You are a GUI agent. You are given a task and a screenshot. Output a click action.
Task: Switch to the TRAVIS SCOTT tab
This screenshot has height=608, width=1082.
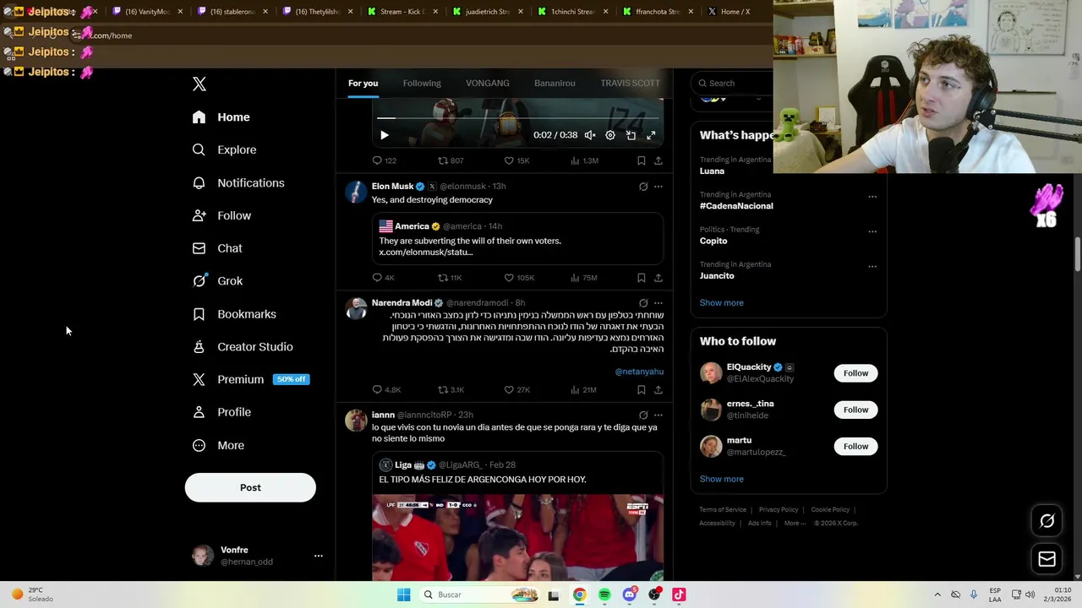click(x=630, y=84)
